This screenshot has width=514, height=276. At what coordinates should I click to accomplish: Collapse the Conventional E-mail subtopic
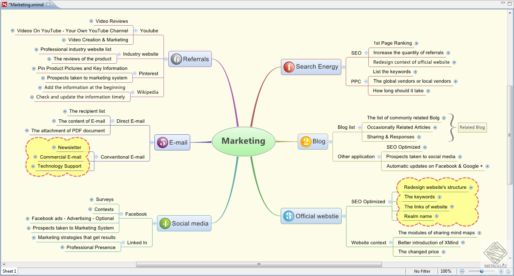click(x=97, y=157)
